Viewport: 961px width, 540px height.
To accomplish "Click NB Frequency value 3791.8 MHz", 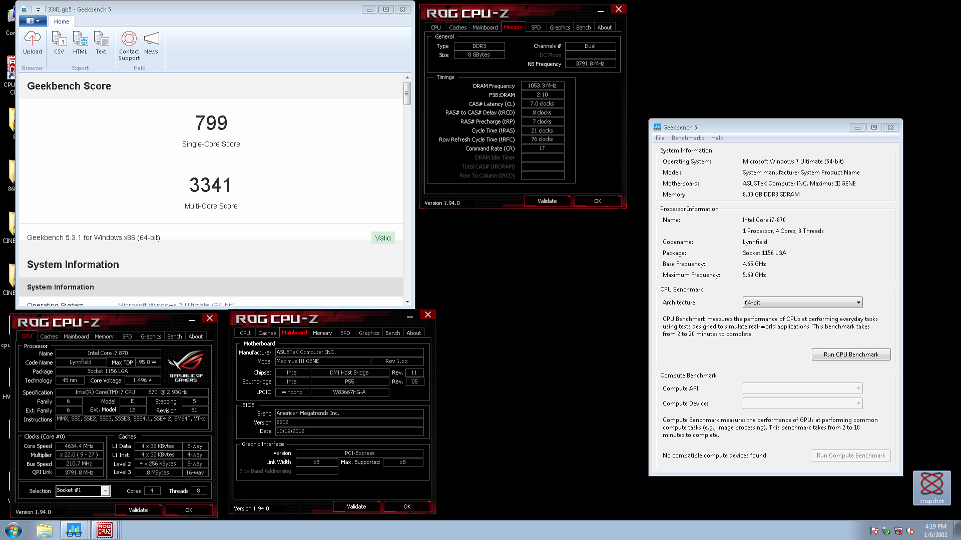I will 590,64.
